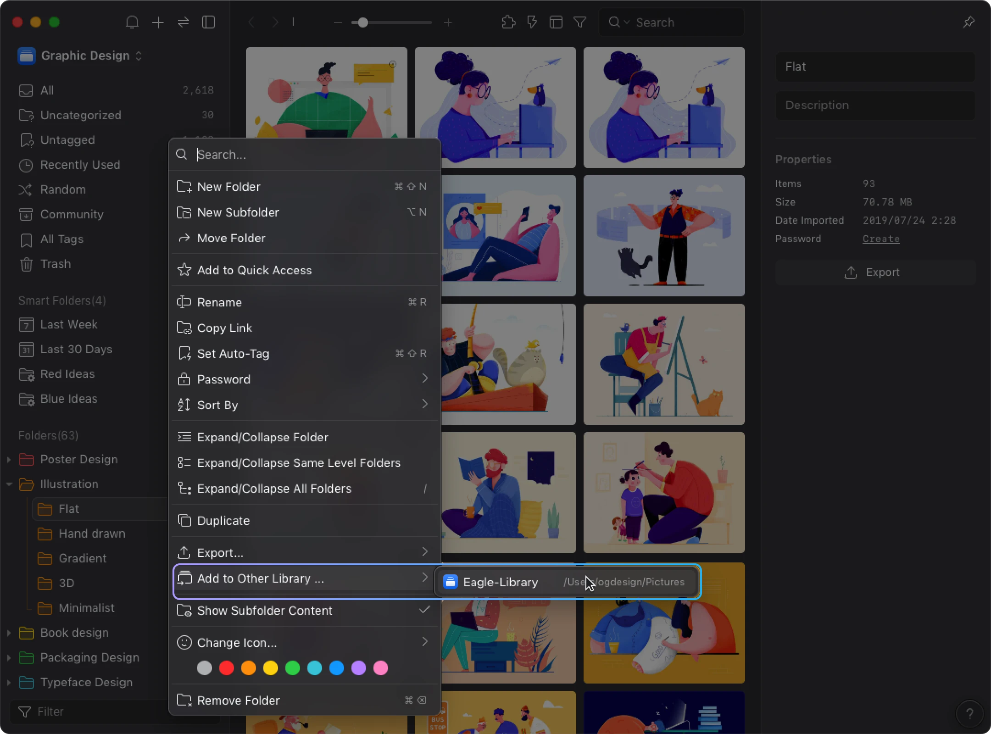The height and width of the screenshot is (734, 991).
Task: Collapse the Illustration folder arrow
Action: pyautogui.click(x=9, y=484)
